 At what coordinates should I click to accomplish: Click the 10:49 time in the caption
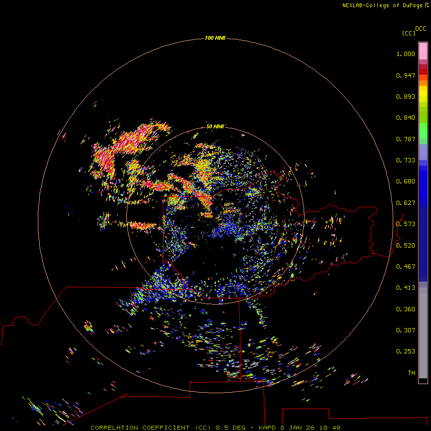[x=329, y=428]
